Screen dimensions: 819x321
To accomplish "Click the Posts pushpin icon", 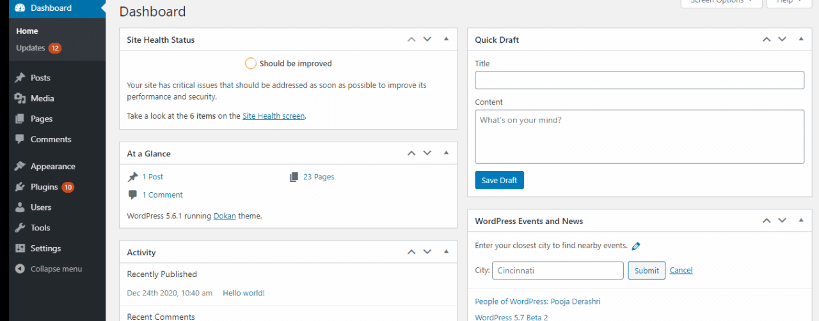I will [x=20, y=78].
